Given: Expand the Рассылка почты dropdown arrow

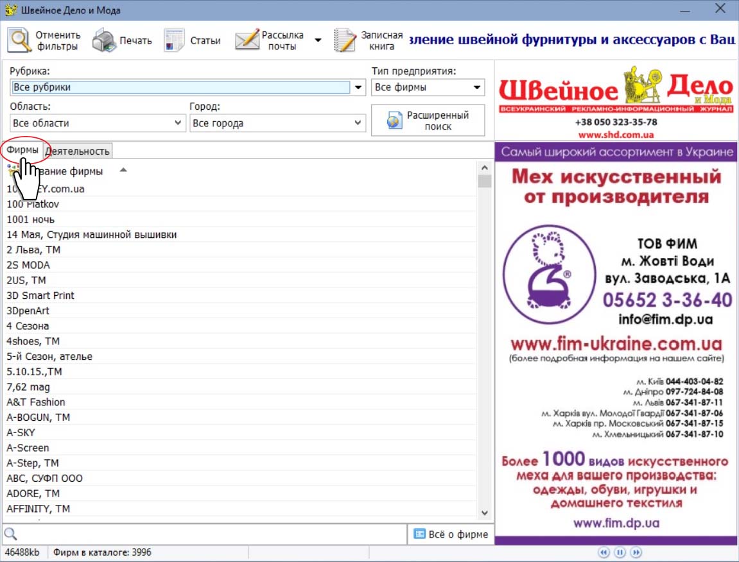Looking at the screenshot, I should coord(318,40).
